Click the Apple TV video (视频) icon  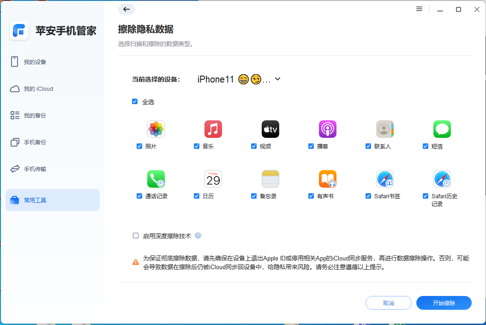click(x=270, y=129)
